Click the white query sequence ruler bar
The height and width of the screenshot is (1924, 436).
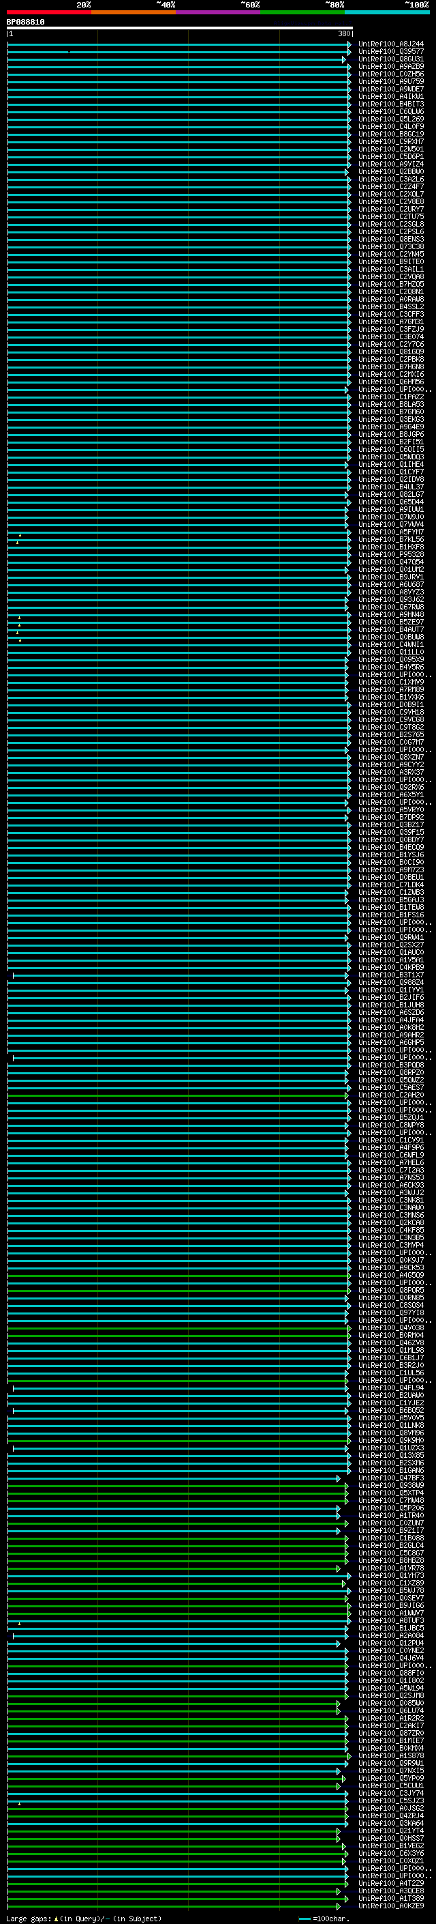click(x=180, y=29)
